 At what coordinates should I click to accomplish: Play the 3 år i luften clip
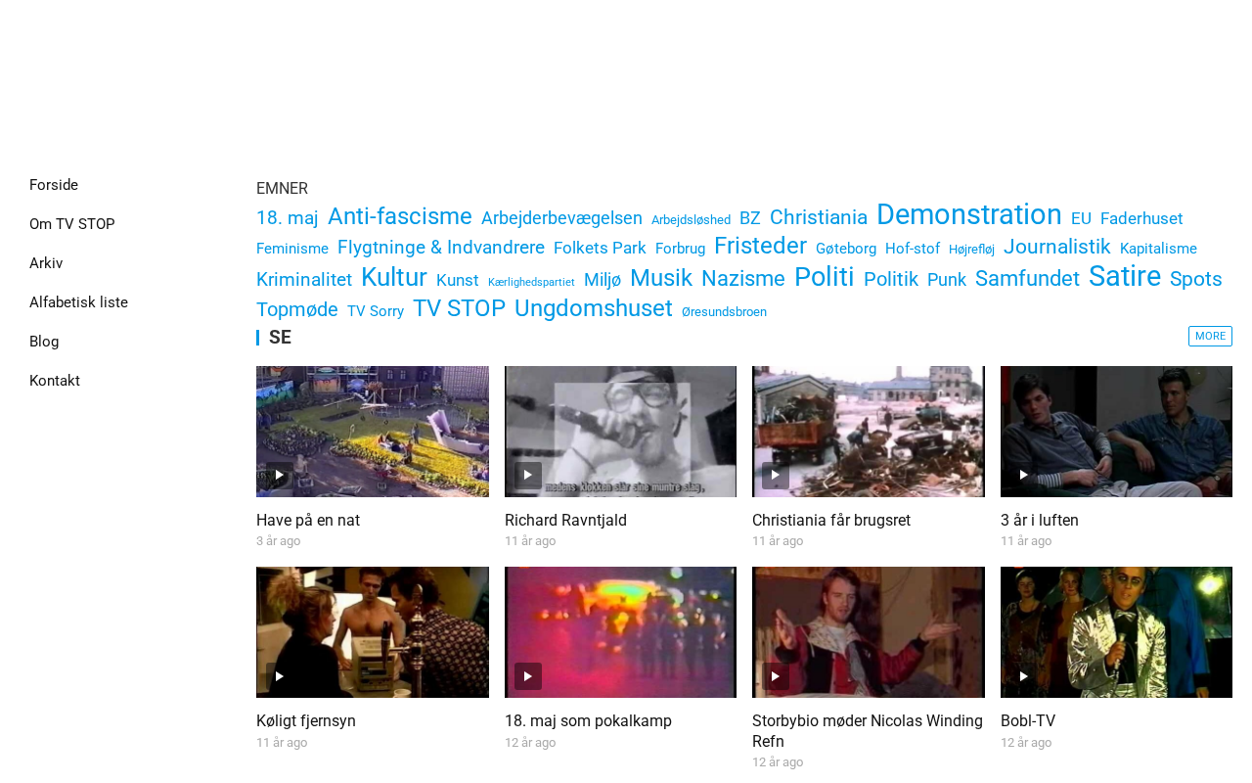point(1024,476)
